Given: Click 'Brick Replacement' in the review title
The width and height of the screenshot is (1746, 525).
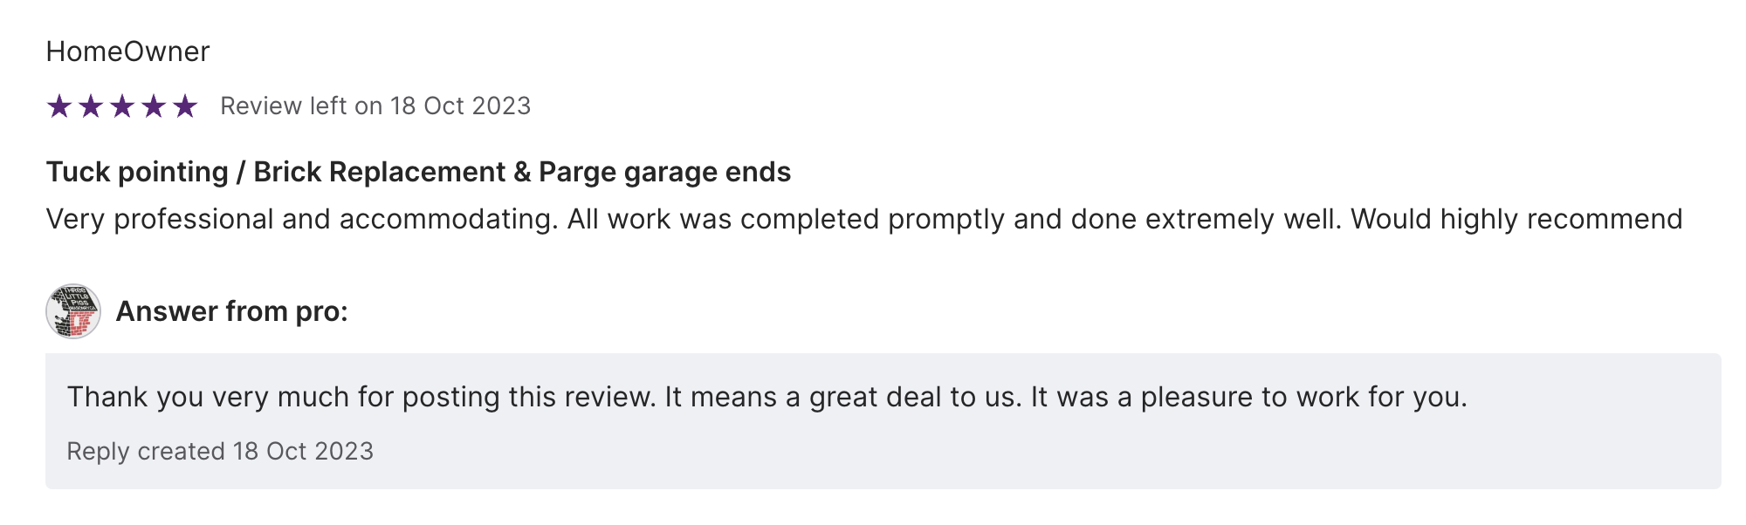Looking at the screenshot, I should [379, 172].
